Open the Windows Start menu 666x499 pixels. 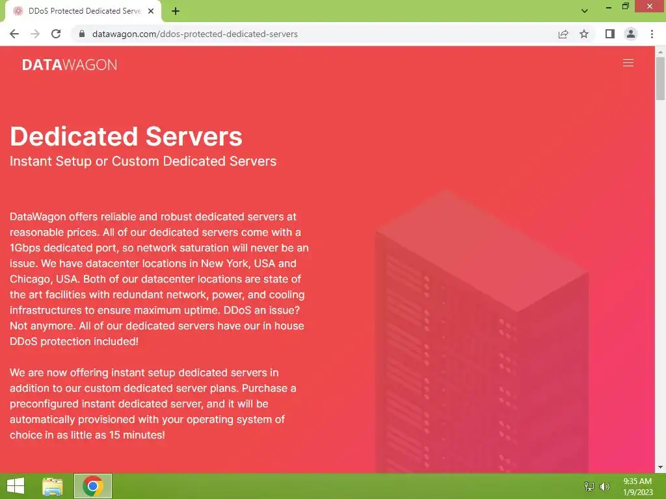[16, 486]
